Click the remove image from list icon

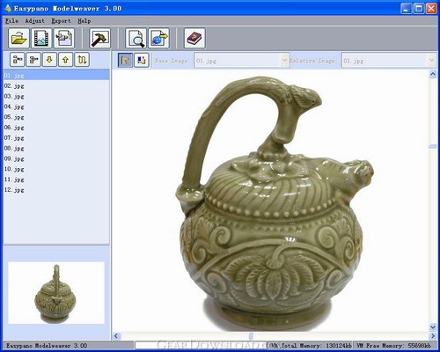[33, 60]
